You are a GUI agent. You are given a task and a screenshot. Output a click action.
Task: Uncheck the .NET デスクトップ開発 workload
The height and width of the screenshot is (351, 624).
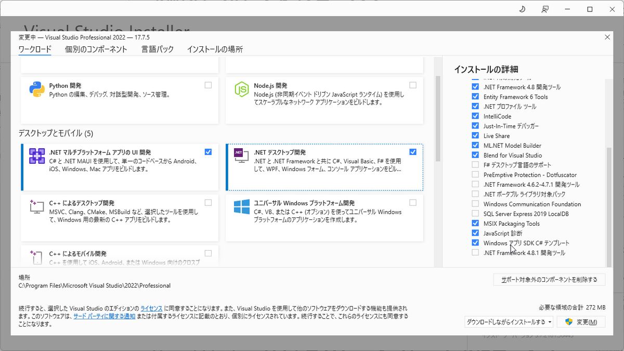tap(413, 152)
